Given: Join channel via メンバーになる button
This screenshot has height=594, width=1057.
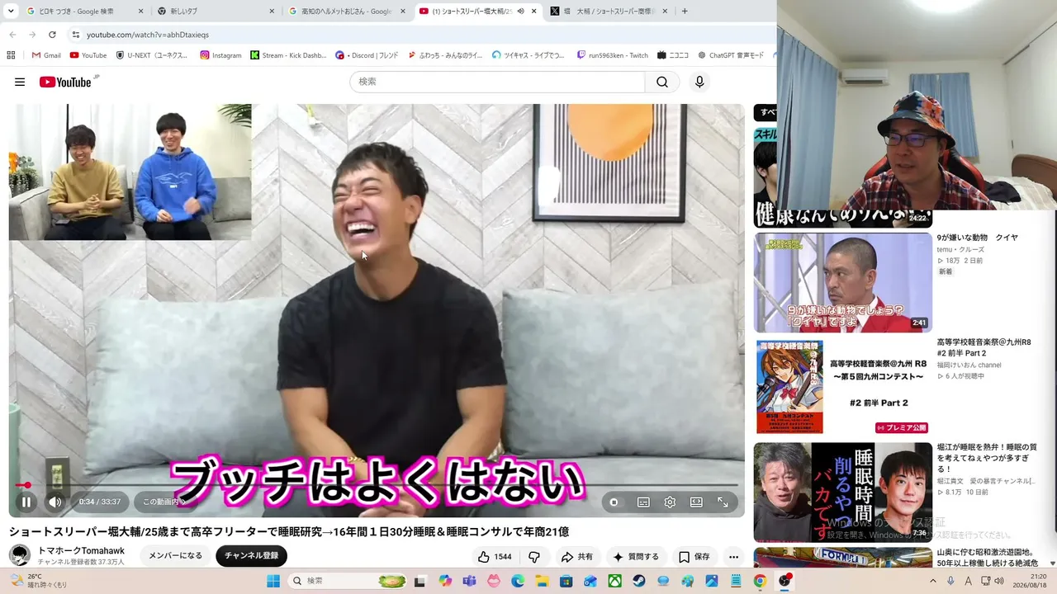Looking at the screenshot, I should point(175,556).
